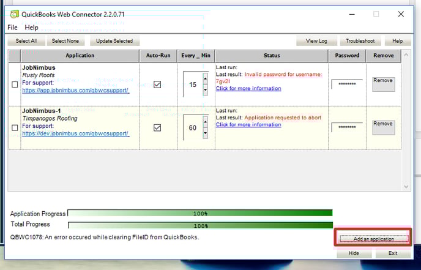Image resolution: width=421 pixels, height=270 pixels.
Task: Open View Log
Action: (x=316, y=41)
